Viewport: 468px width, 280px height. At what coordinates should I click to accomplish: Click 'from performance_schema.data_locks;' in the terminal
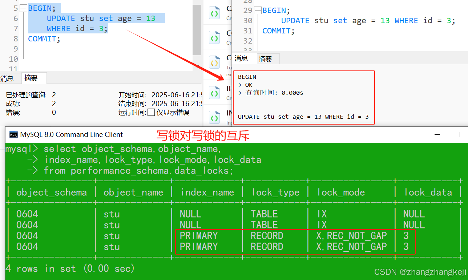(x=139, y=170)
